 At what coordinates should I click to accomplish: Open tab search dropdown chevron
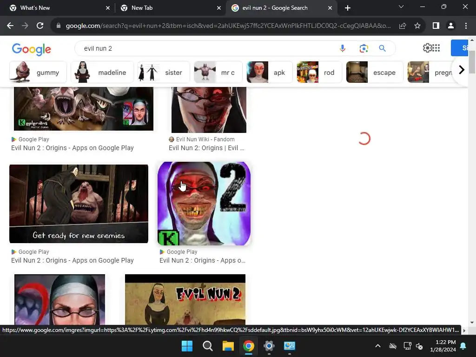[x=401, y=7]
